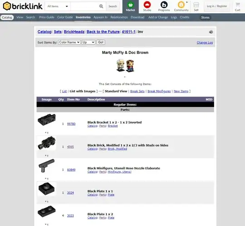Open the Download menu item

137,17
